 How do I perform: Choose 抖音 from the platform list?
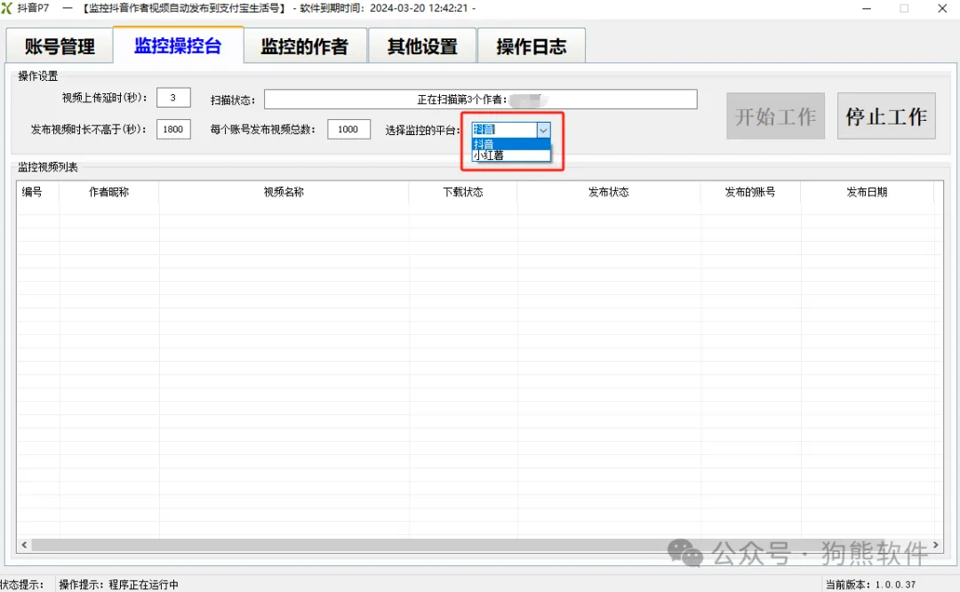(510, 145)
